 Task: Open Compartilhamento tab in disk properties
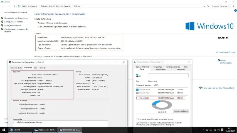142,67
